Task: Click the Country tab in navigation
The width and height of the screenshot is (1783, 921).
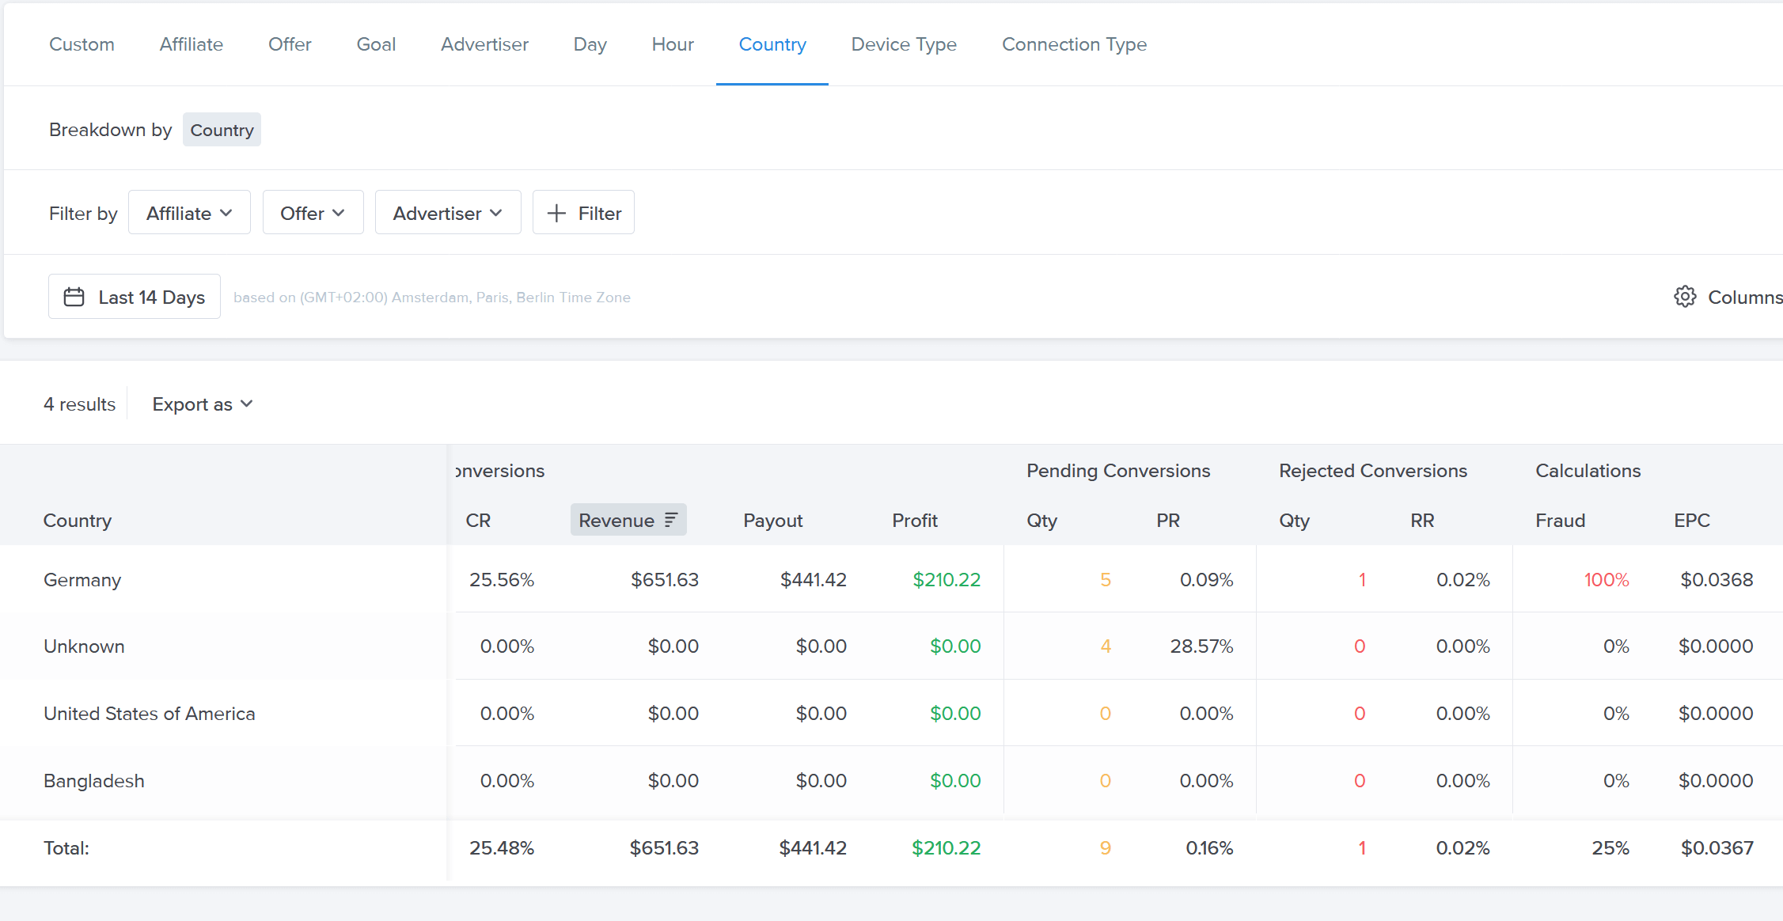Action: tap(773, 44)
